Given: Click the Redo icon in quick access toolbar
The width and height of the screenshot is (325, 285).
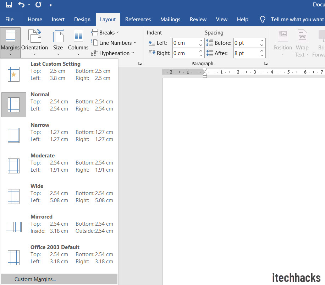Looking at the screenshot, I should tap(38, 5).
